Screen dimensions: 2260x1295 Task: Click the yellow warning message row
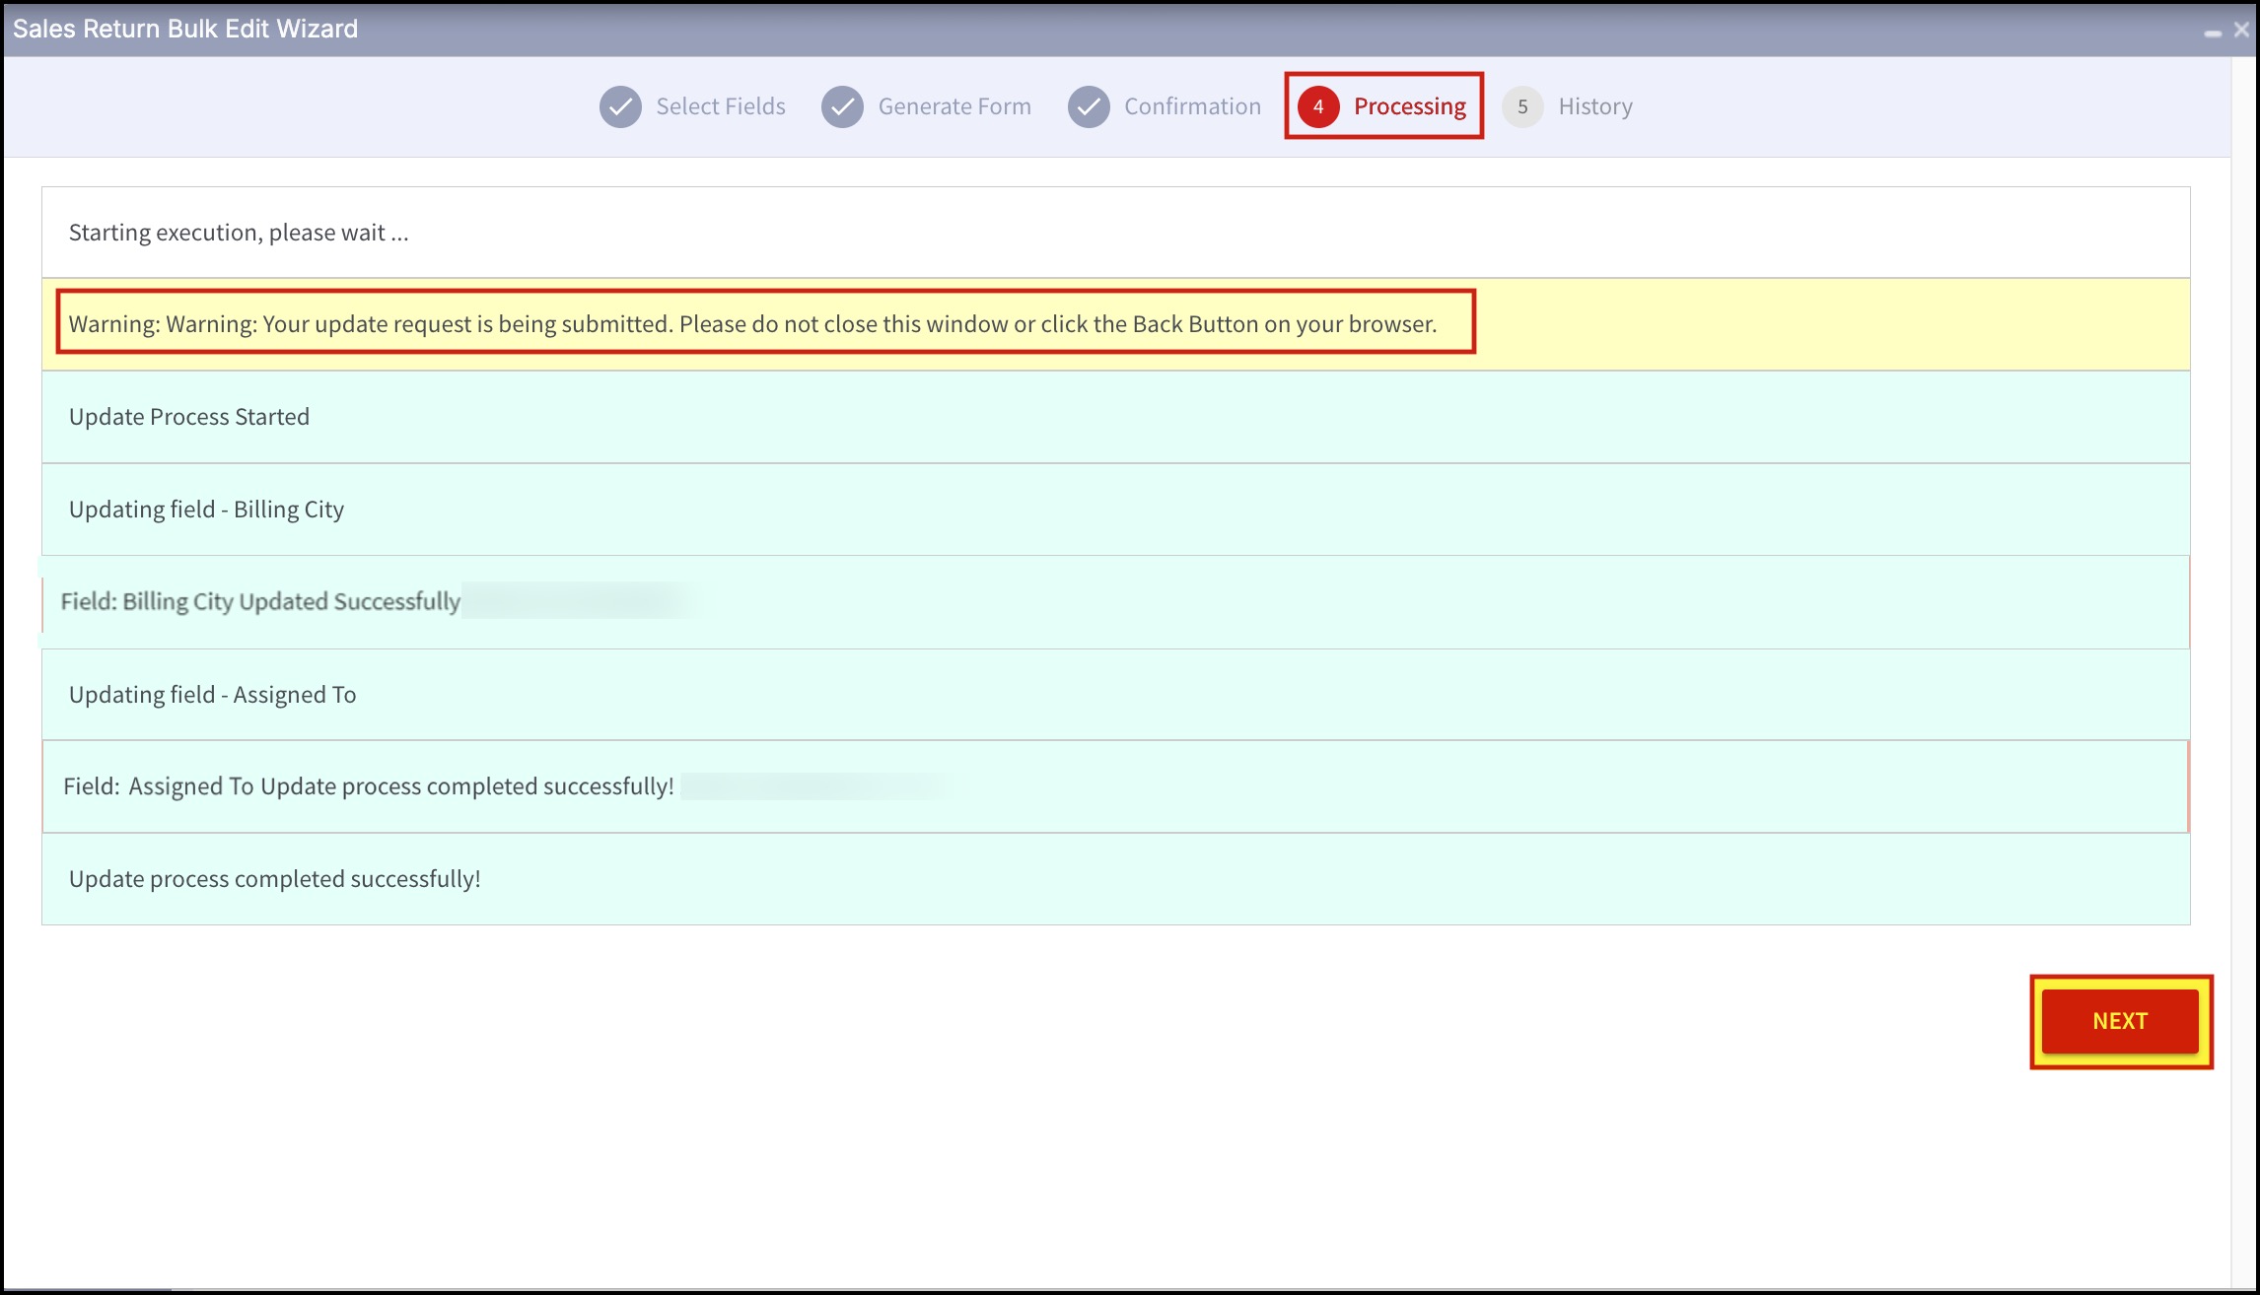(751, 324)
